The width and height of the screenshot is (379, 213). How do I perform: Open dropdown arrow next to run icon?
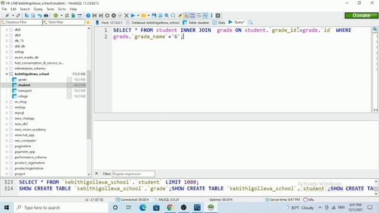pos(138,15)
